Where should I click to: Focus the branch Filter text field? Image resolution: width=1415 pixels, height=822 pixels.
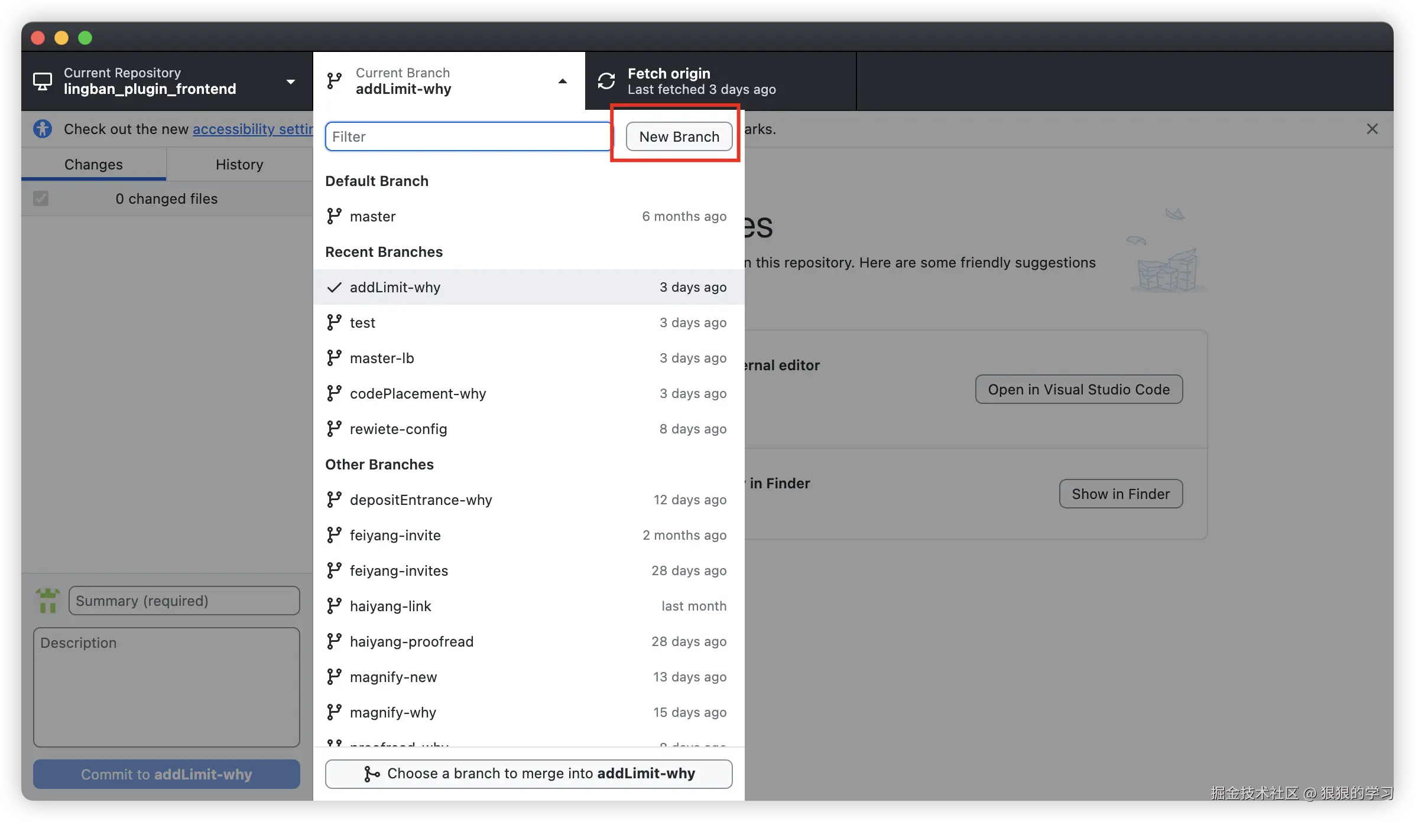click(x=468, y=136)
